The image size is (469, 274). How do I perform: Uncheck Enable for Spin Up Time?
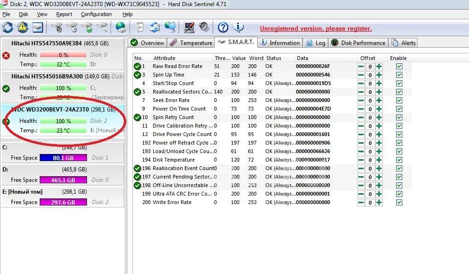click(x=399, y=75)
